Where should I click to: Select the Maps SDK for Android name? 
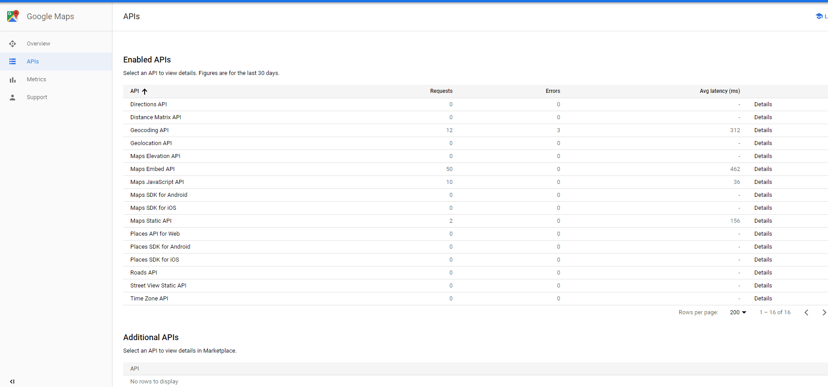click(159, 195)
